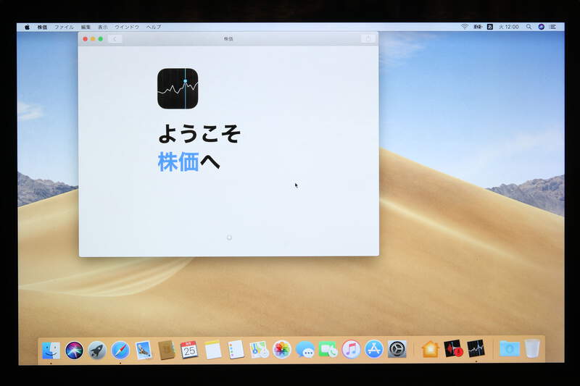Open the ファイル menu
The image size is (580, 386).
[x=65, y=27]
